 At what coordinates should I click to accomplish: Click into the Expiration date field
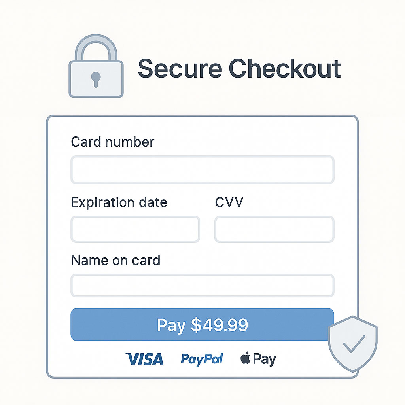[x=135, y=229]
